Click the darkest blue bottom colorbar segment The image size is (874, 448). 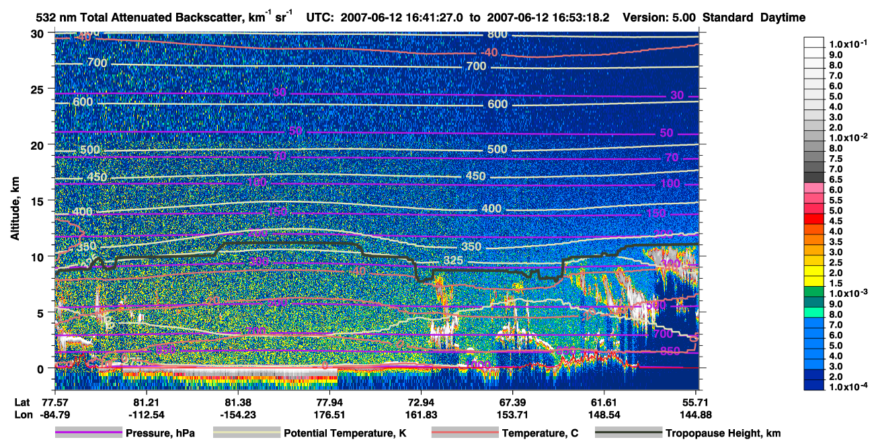coord(814,385)
